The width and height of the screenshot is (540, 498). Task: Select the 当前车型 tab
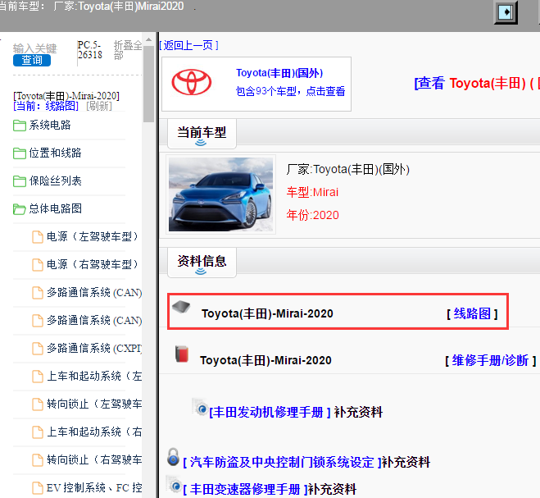click(202, 133)
